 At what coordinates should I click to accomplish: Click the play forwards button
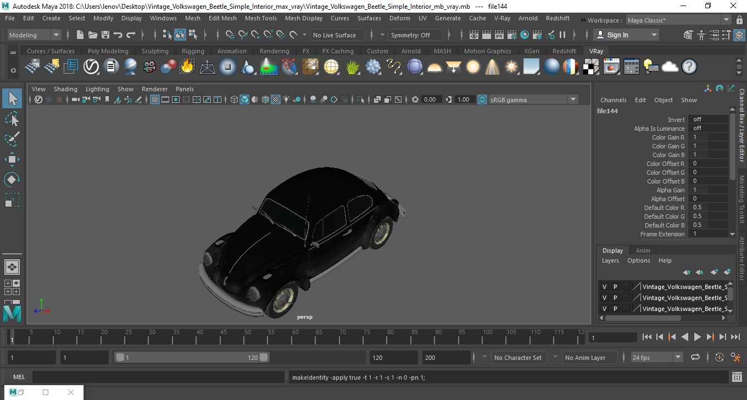coord(697,337)
